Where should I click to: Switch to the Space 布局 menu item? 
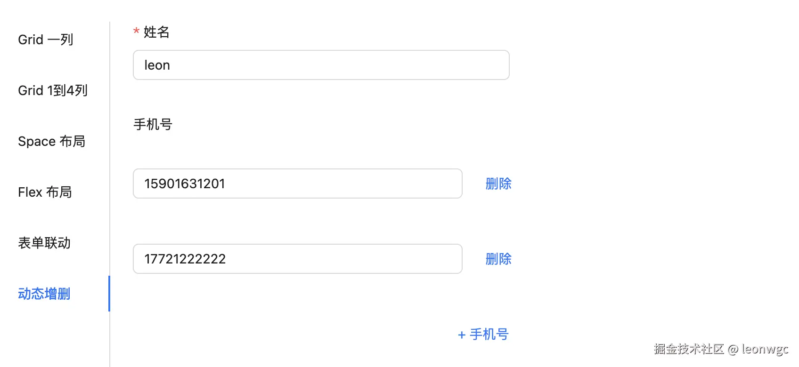point(51,141)
